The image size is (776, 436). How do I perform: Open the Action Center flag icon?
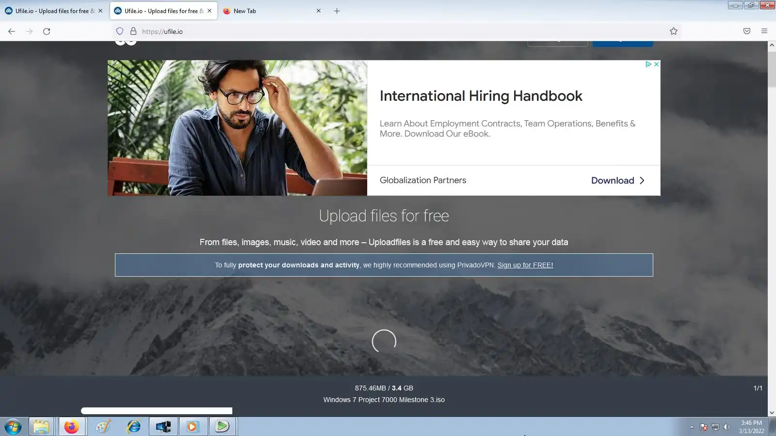click(704, 427)
